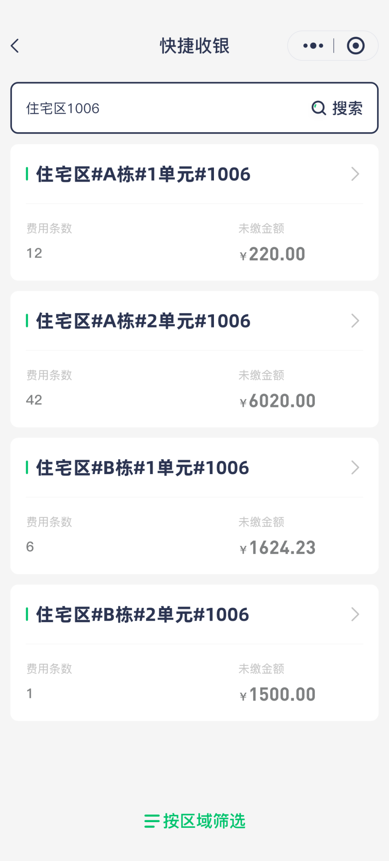Viewport: 389px width, 861px height.
Task: Select the unpaid amount ¥1624.23
Action: pyautogui.click(x=278, y=548)
